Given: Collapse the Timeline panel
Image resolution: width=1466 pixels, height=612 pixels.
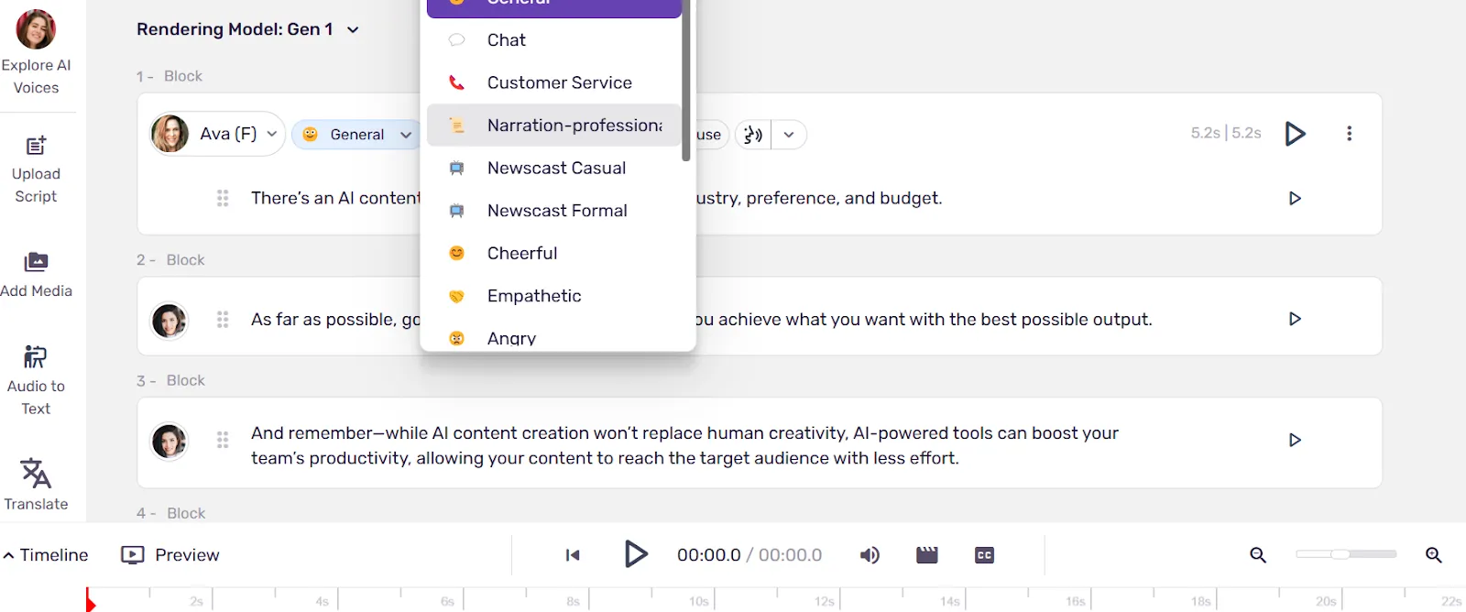Looking at the screenshot, I should (46, 555).
